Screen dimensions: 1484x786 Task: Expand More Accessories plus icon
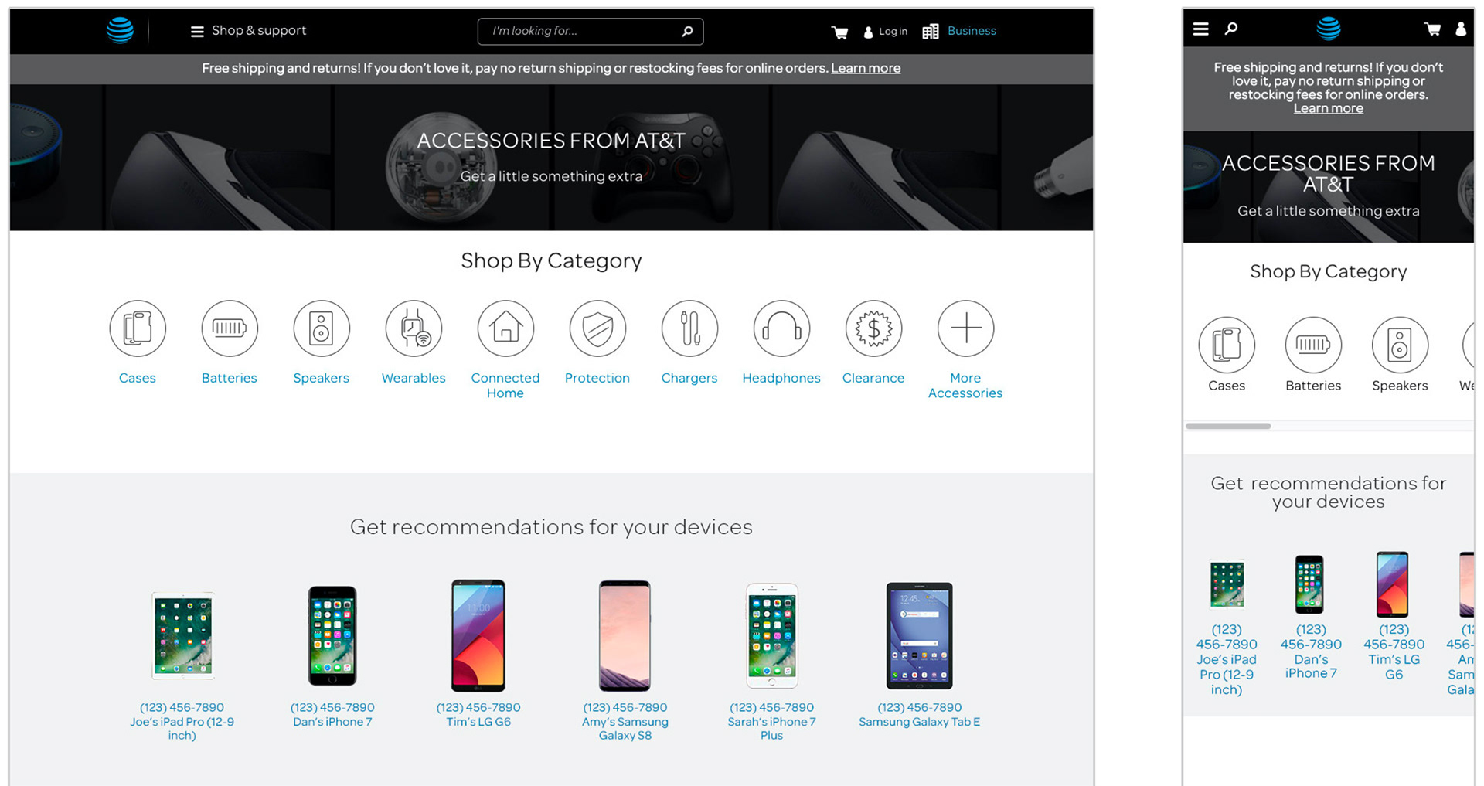coord(965,328)
